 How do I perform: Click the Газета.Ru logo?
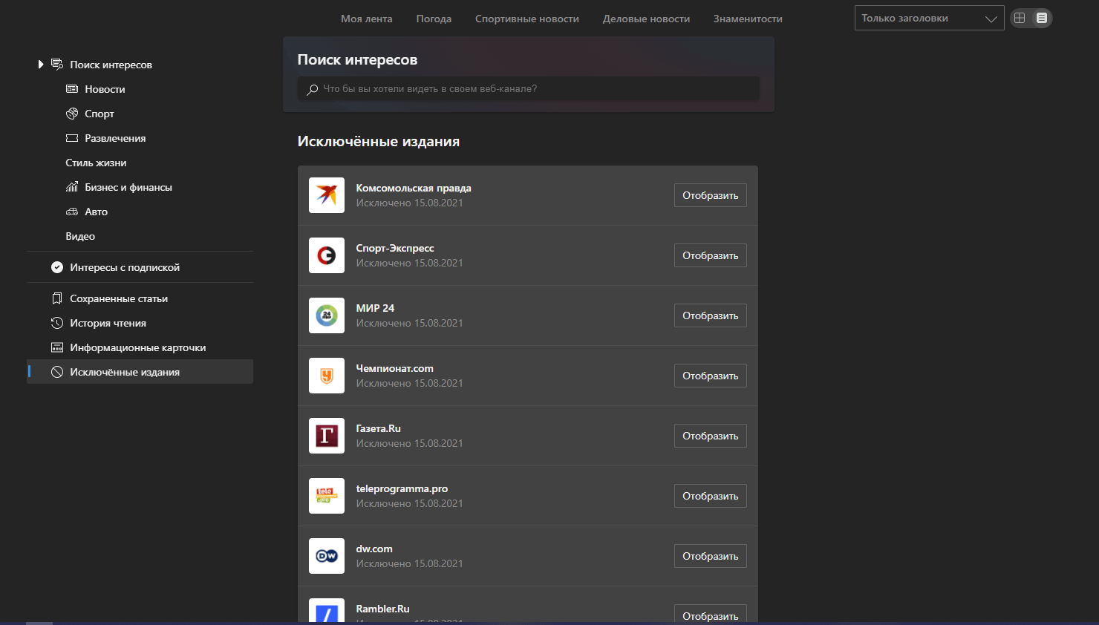[327, 436]
